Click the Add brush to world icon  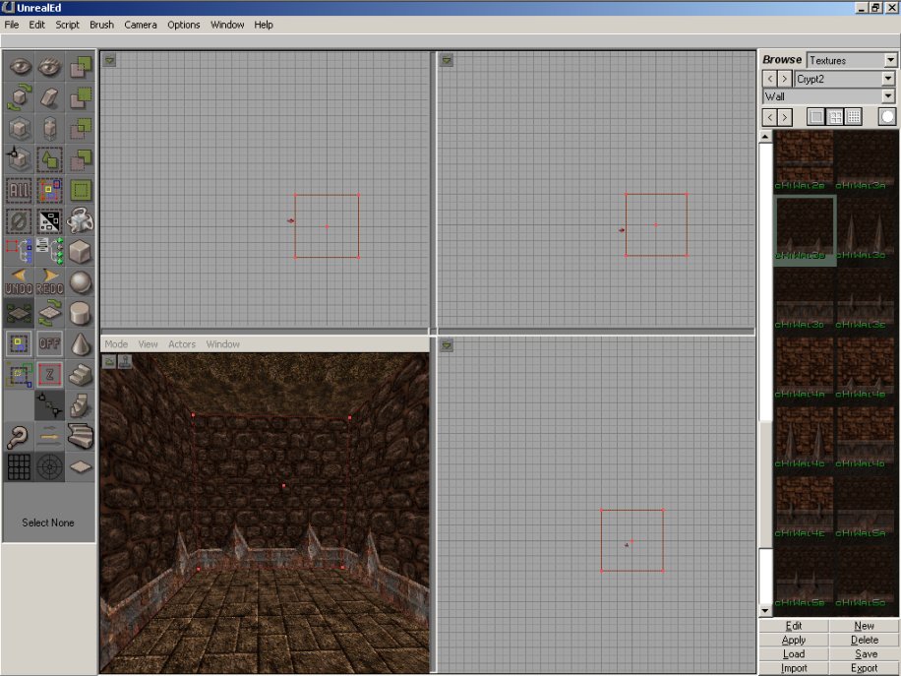click(x=80, y=67)
